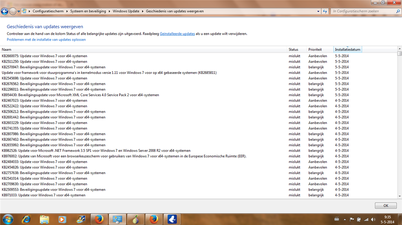Open the Windows Start menu orb
The width and height of the screenshot is (402, 225).
tap(8, 220)
